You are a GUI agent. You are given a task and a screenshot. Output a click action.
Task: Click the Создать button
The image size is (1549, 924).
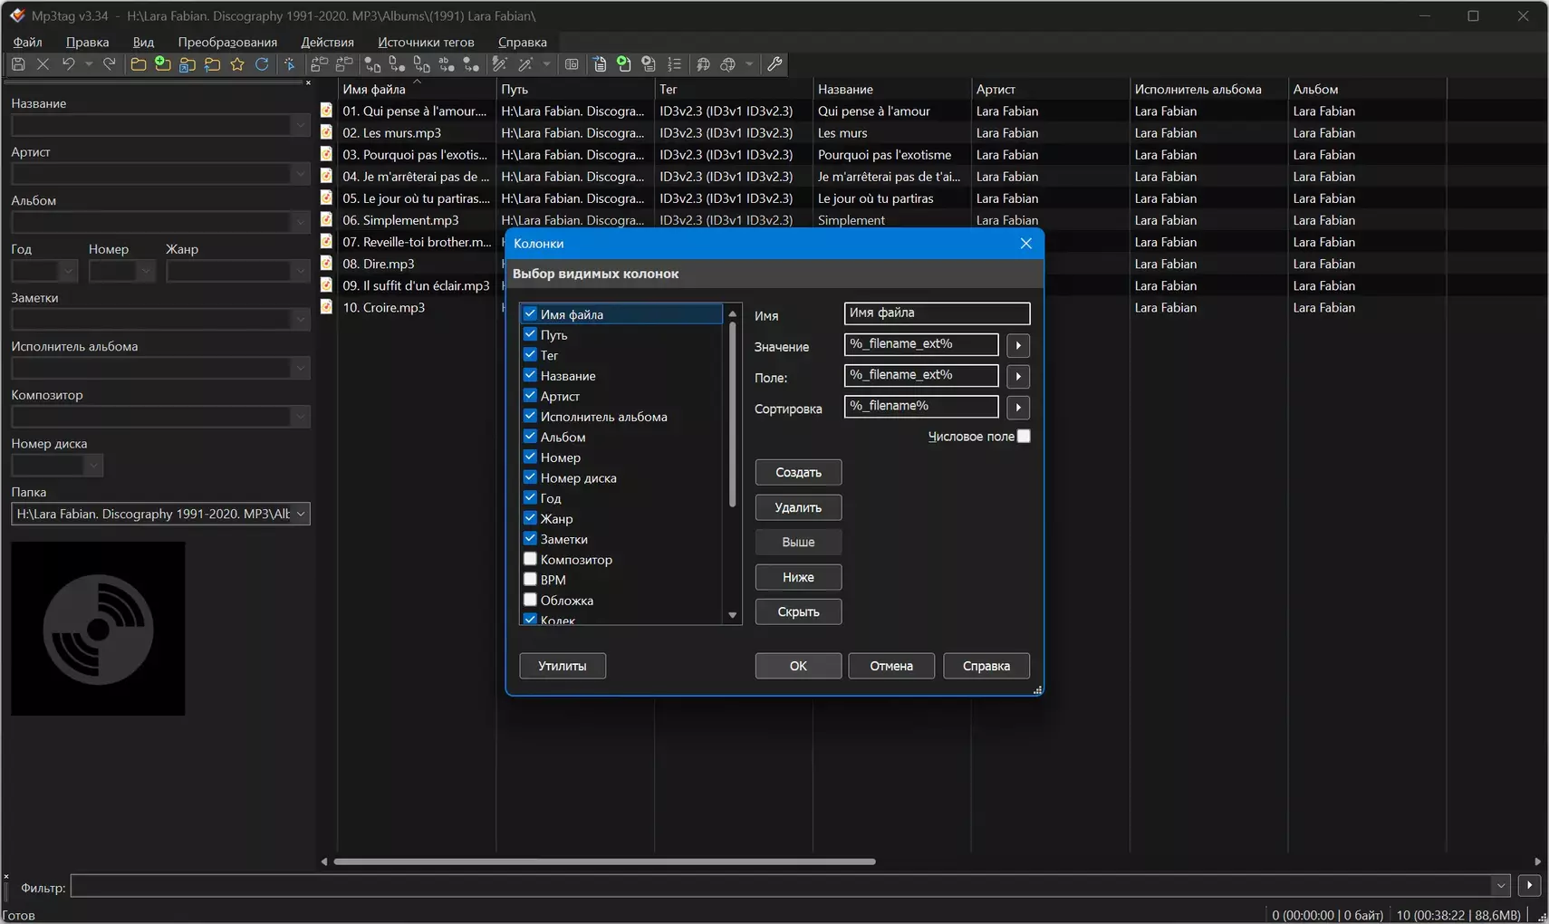click(x=798, y=472)
